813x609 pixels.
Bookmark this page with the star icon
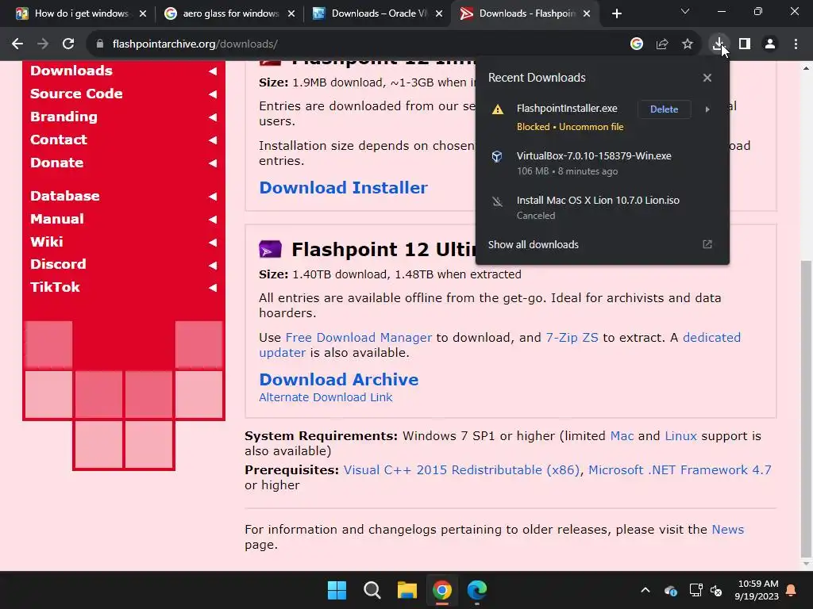(688, 44)
